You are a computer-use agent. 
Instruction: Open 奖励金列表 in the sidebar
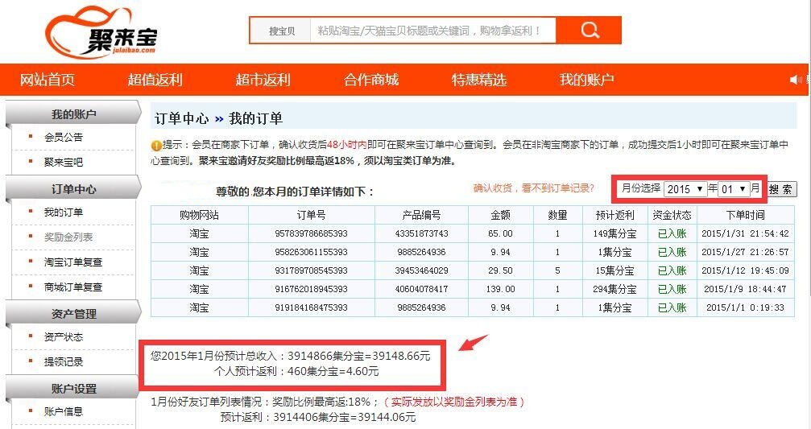(x=68, y=237)
